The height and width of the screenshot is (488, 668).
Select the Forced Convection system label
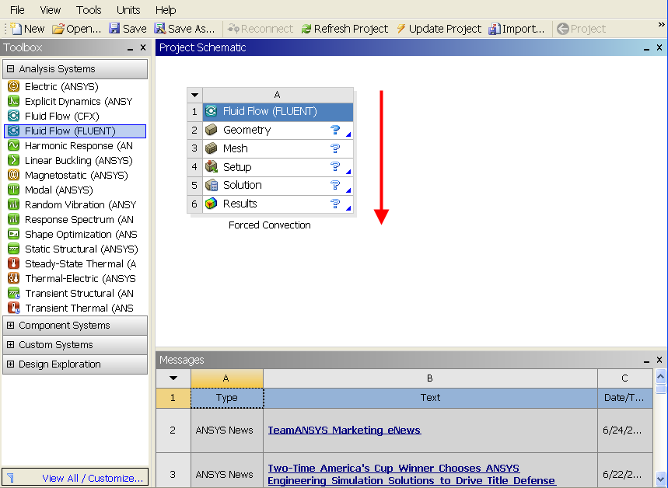pyautogui.click(x=270, y=225)
